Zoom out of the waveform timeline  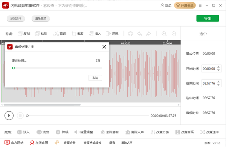coord(174,34)
